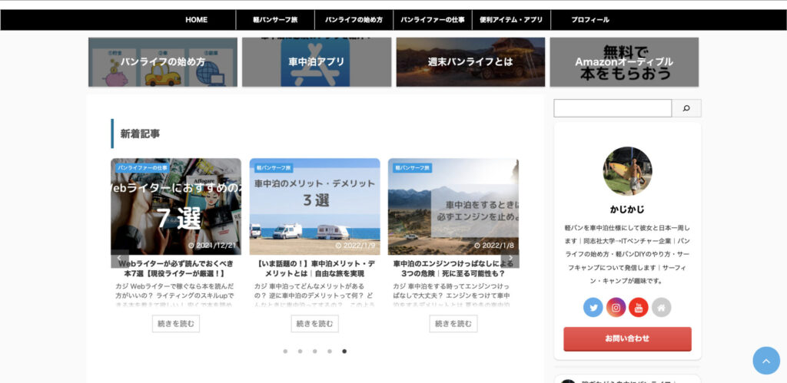Screen dimensions: 787x383
Task: Open the YouTube channel icon
Action: pyautogui.click(x=639, y=307)
